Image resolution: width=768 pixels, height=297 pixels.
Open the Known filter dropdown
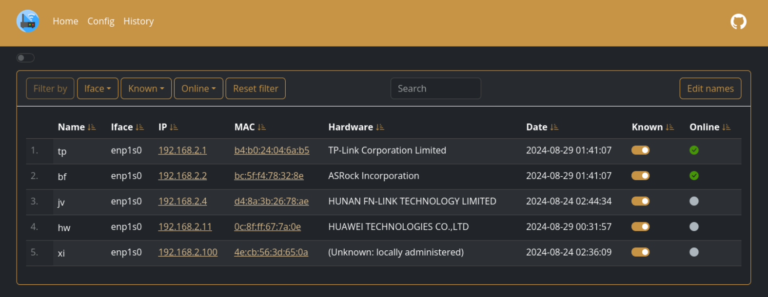[x=146, y=89]
